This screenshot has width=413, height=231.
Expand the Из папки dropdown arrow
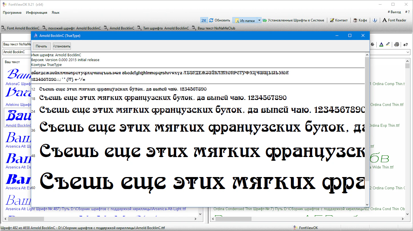point(259,20)
